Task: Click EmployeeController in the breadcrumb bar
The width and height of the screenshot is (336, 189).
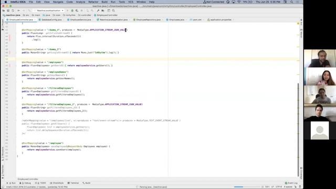Action: [x=106, y=15]
